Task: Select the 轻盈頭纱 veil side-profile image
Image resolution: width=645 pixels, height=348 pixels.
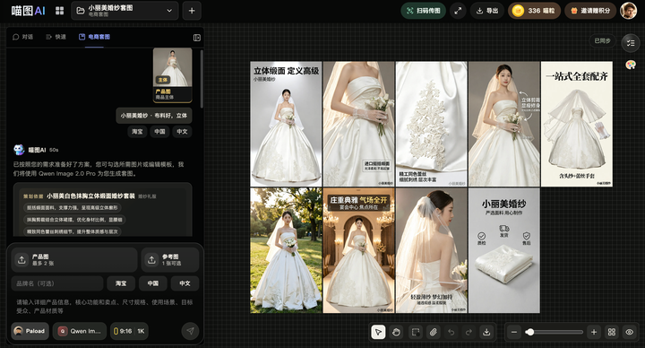Action: pyautogui.click(x=432, y=250)
